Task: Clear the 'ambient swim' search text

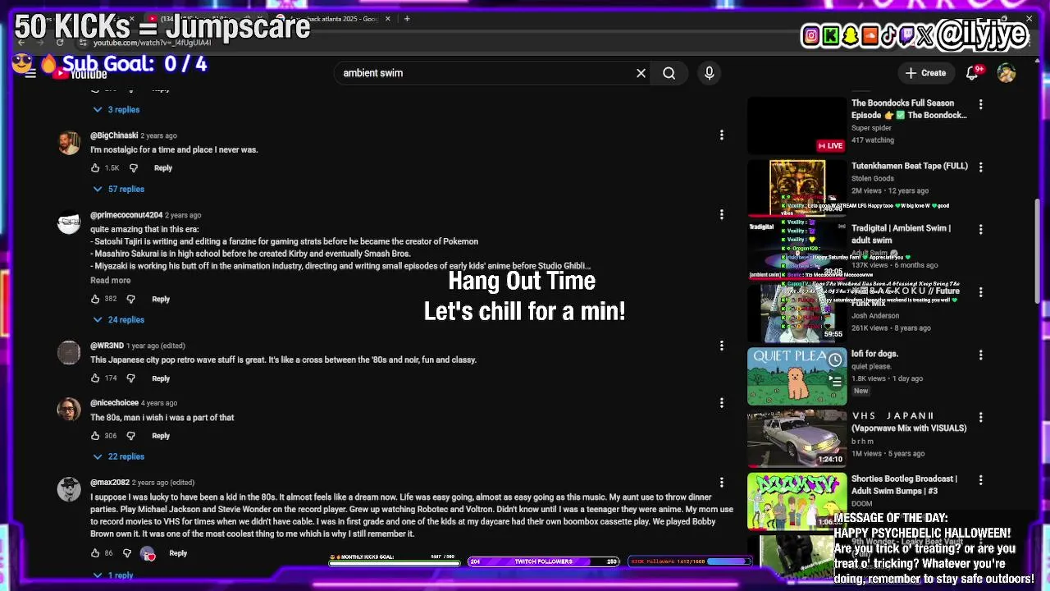Action: click(641, 73)
